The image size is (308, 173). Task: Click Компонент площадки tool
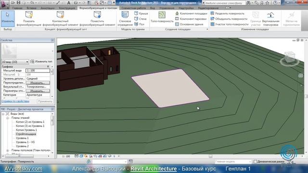(191, 13)
